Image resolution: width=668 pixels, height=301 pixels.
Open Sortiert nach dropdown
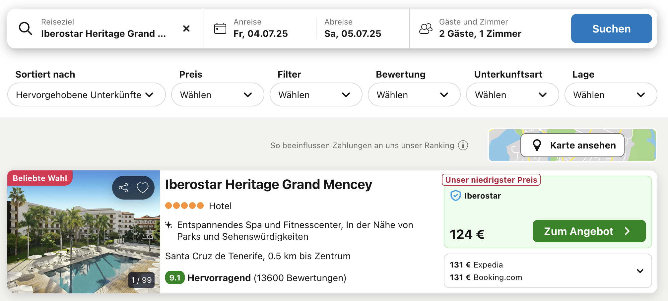pos(86,94)
